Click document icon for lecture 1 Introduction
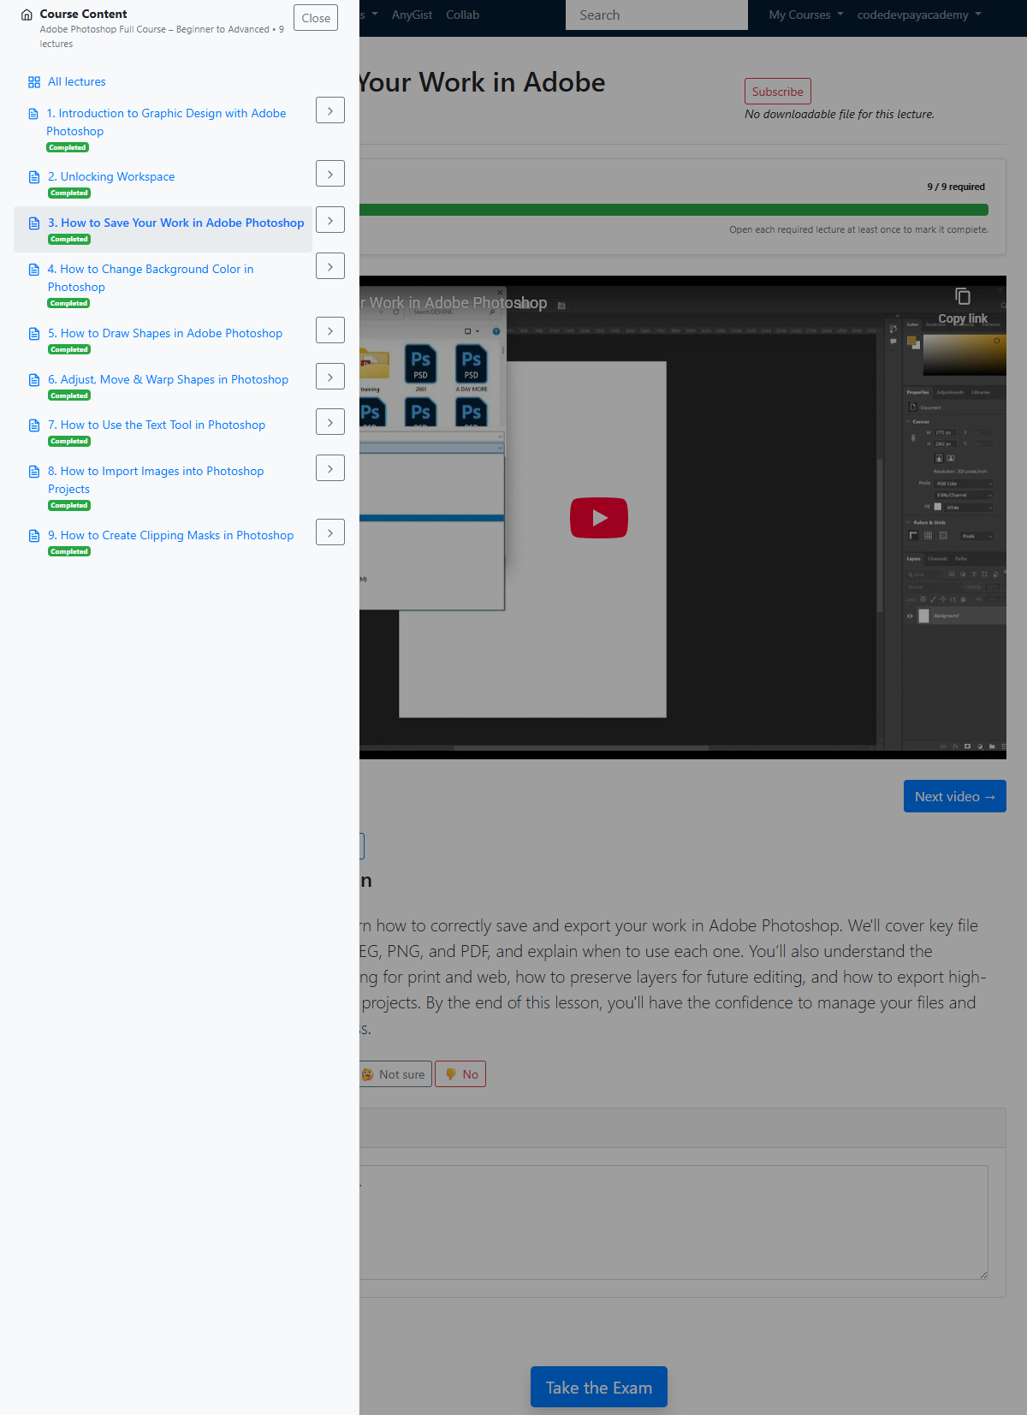1027x1415 pixels. click(x=33, y=114)
